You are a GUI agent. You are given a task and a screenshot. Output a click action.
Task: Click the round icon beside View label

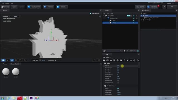point(125,51)
